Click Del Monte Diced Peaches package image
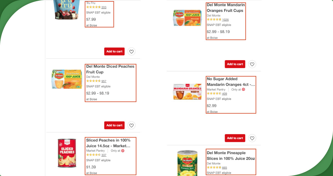333x176 pixels. 67,79
